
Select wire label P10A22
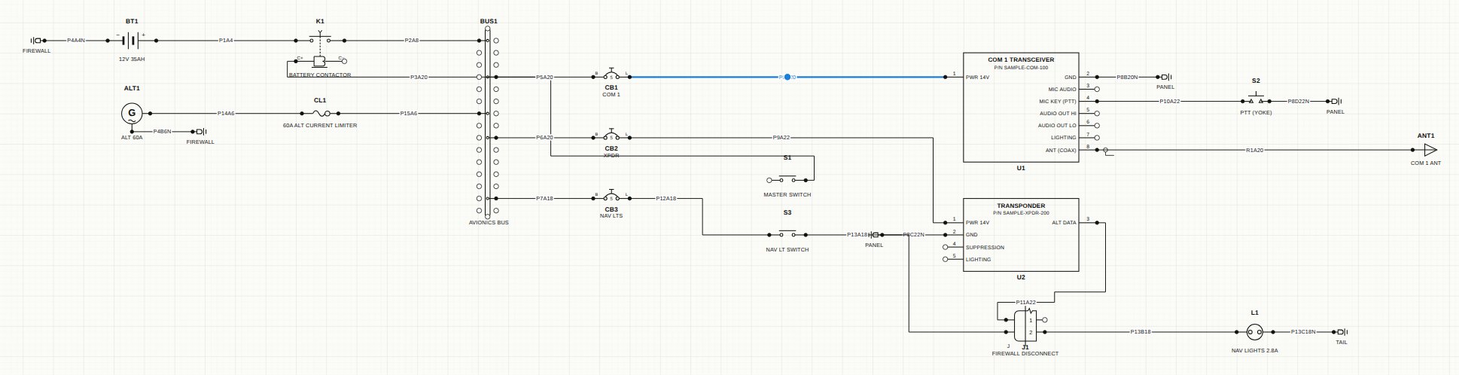(x=1169, y=101)
